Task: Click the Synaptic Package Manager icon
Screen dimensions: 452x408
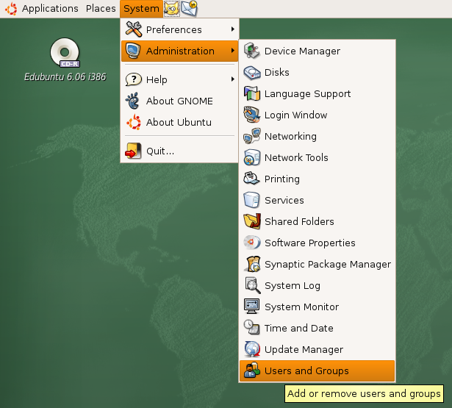Action: [252, 265]
